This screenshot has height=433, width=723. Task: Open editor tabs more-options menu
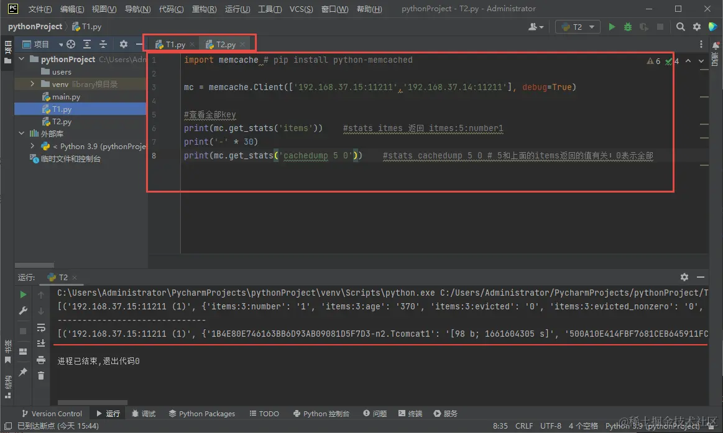(701, 44)
